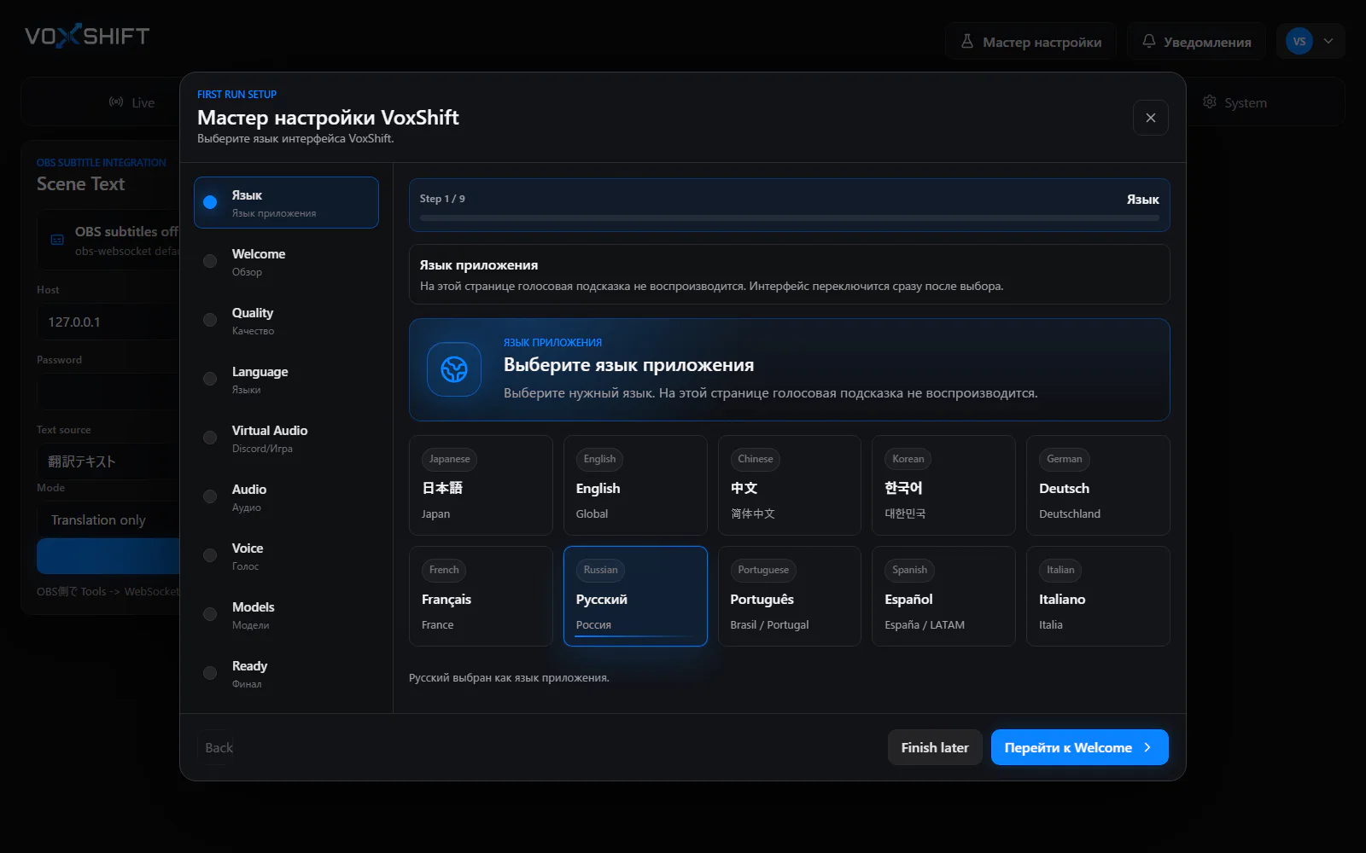Choose the English Global language card
1366x853 pixels.
click(635, 485)
